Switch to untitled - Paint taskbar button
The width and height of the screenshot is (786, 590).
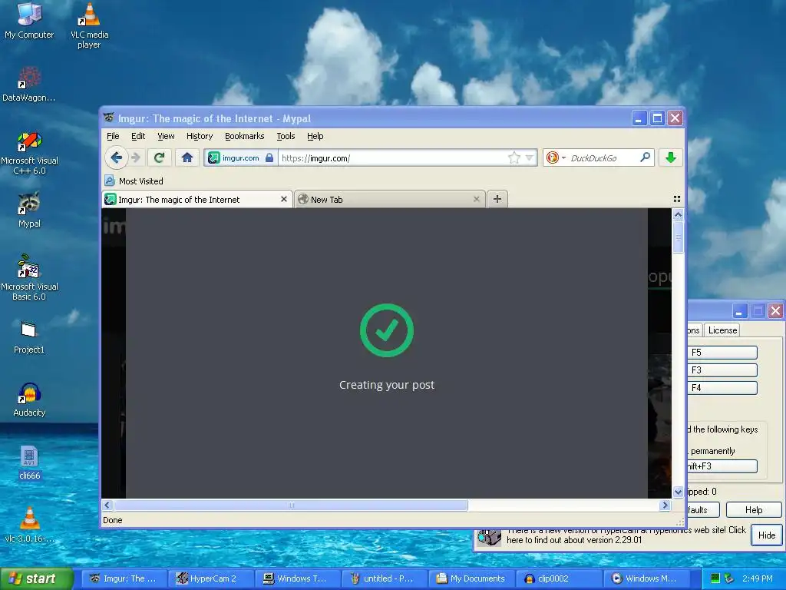(x=385, y=578)
